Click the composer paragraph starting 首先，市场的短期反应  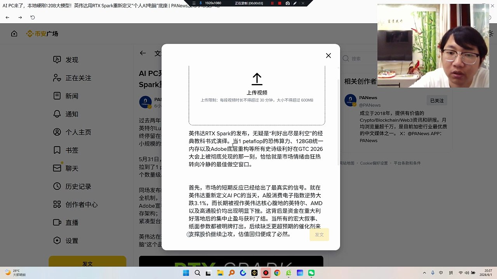256,211
